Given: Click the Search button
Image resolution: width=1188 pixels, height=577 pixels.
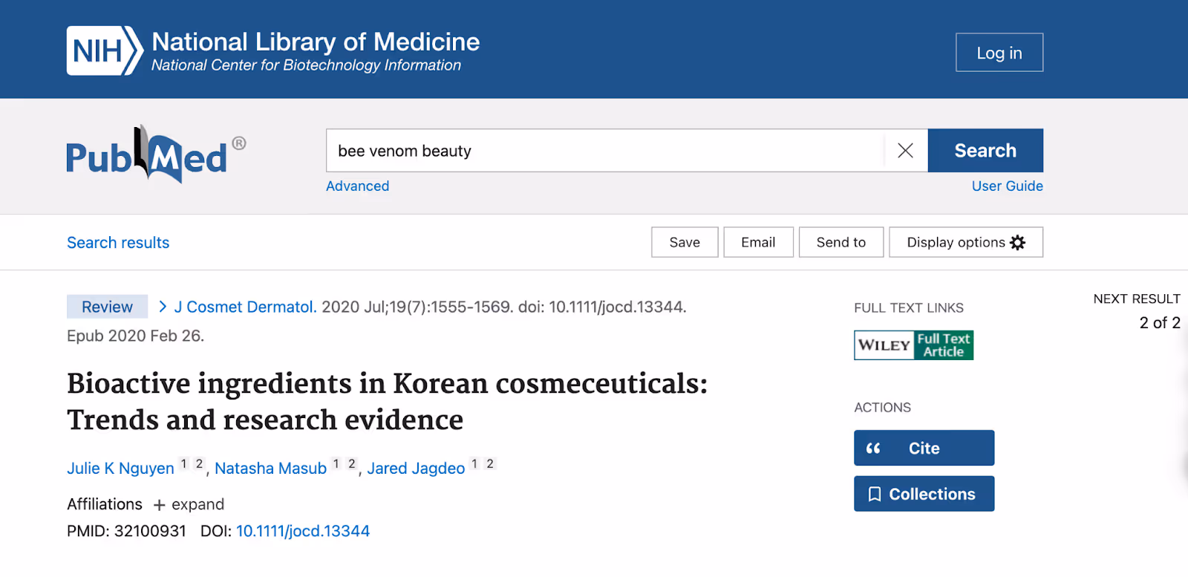Looking at the screenshot, I should click(x=985, y=151).
